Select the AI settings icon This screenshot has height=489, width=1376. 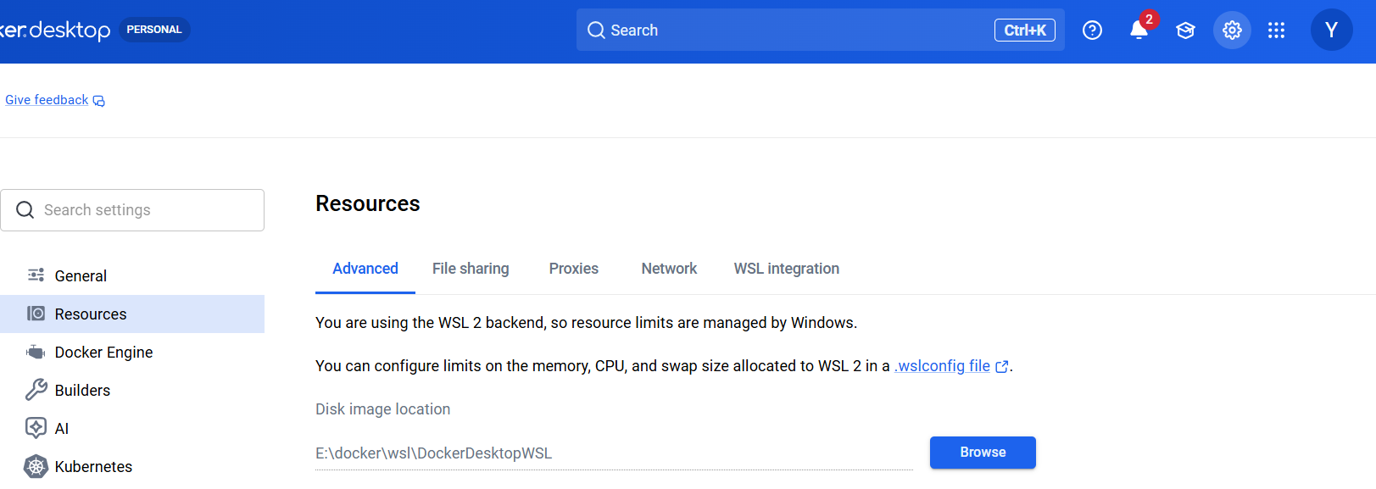(36, 428)
